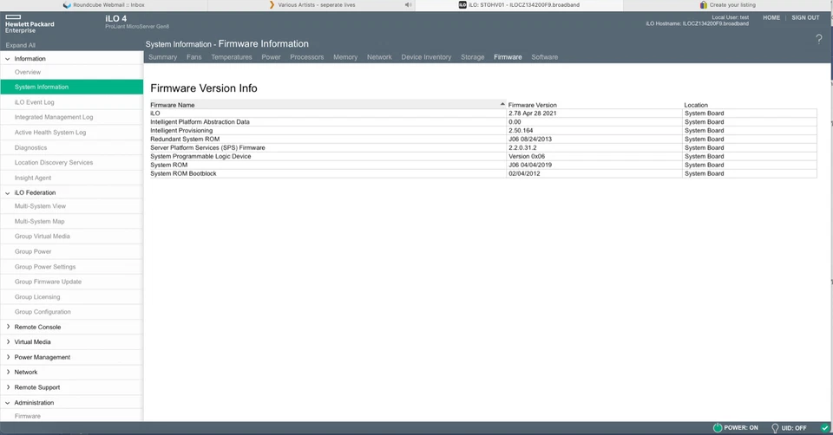Select System Information in sidebar
Image resolution: width=833 pixels, height=435 pixels.
point(72,87)
